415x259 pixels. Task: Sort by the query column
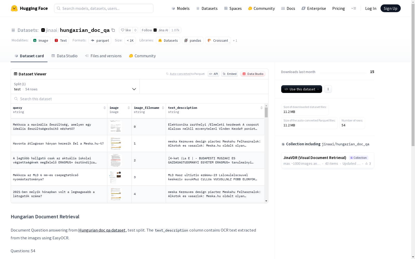(105, 108)
